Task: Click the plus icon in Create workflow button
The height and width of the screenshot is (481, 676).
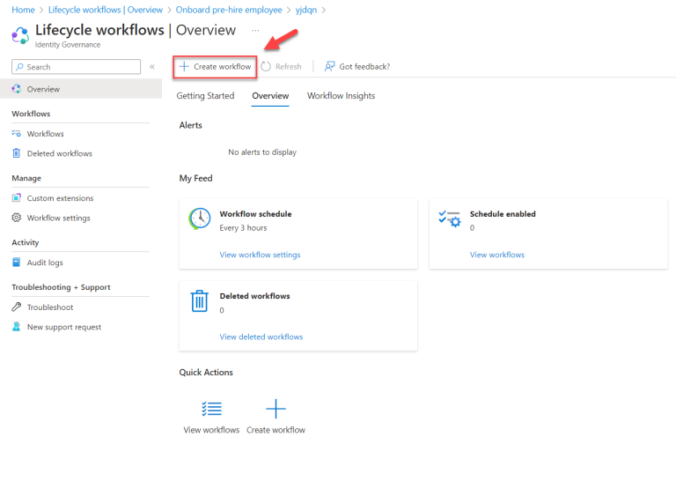Action: [184, 66]
